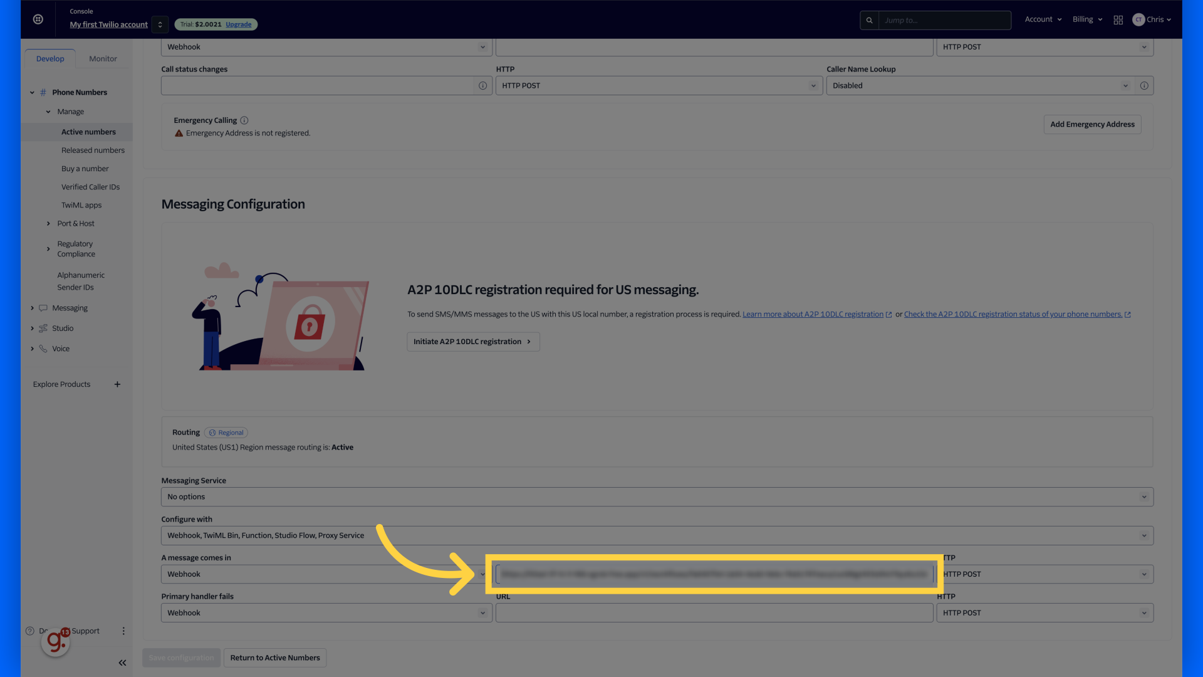1203x677 pixels.
Task: Open the Account menu
Action: tap(1043, 19)
